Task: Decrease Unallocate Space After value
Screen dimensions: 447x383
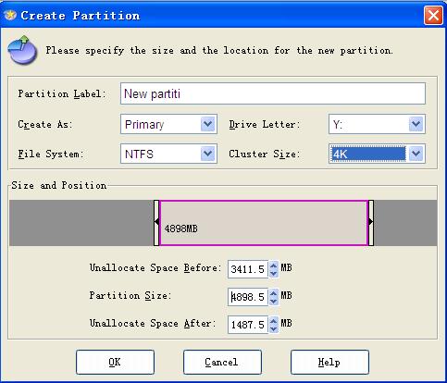Action: 274,329
